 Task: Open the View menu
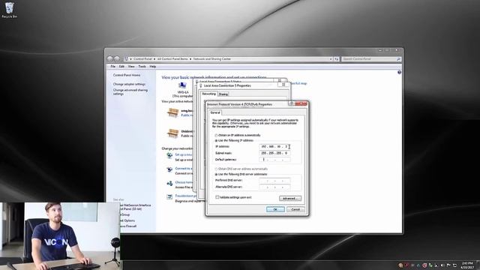(x=131, y=67)
